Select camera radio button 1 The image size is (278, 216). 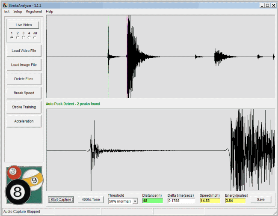coord(12,37)
